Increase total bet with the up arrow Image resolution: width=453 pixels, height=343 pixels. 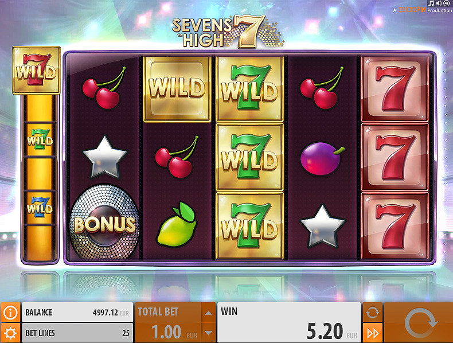tap(208, 313)
